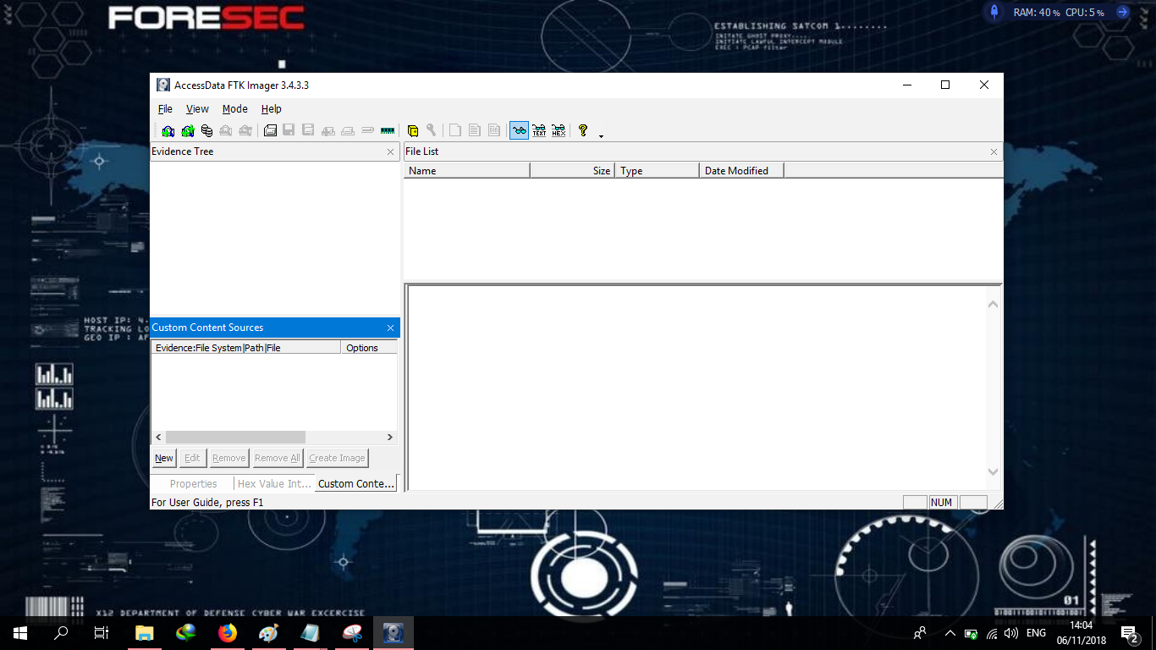Open the Windows Start menu

pos(20,633)
